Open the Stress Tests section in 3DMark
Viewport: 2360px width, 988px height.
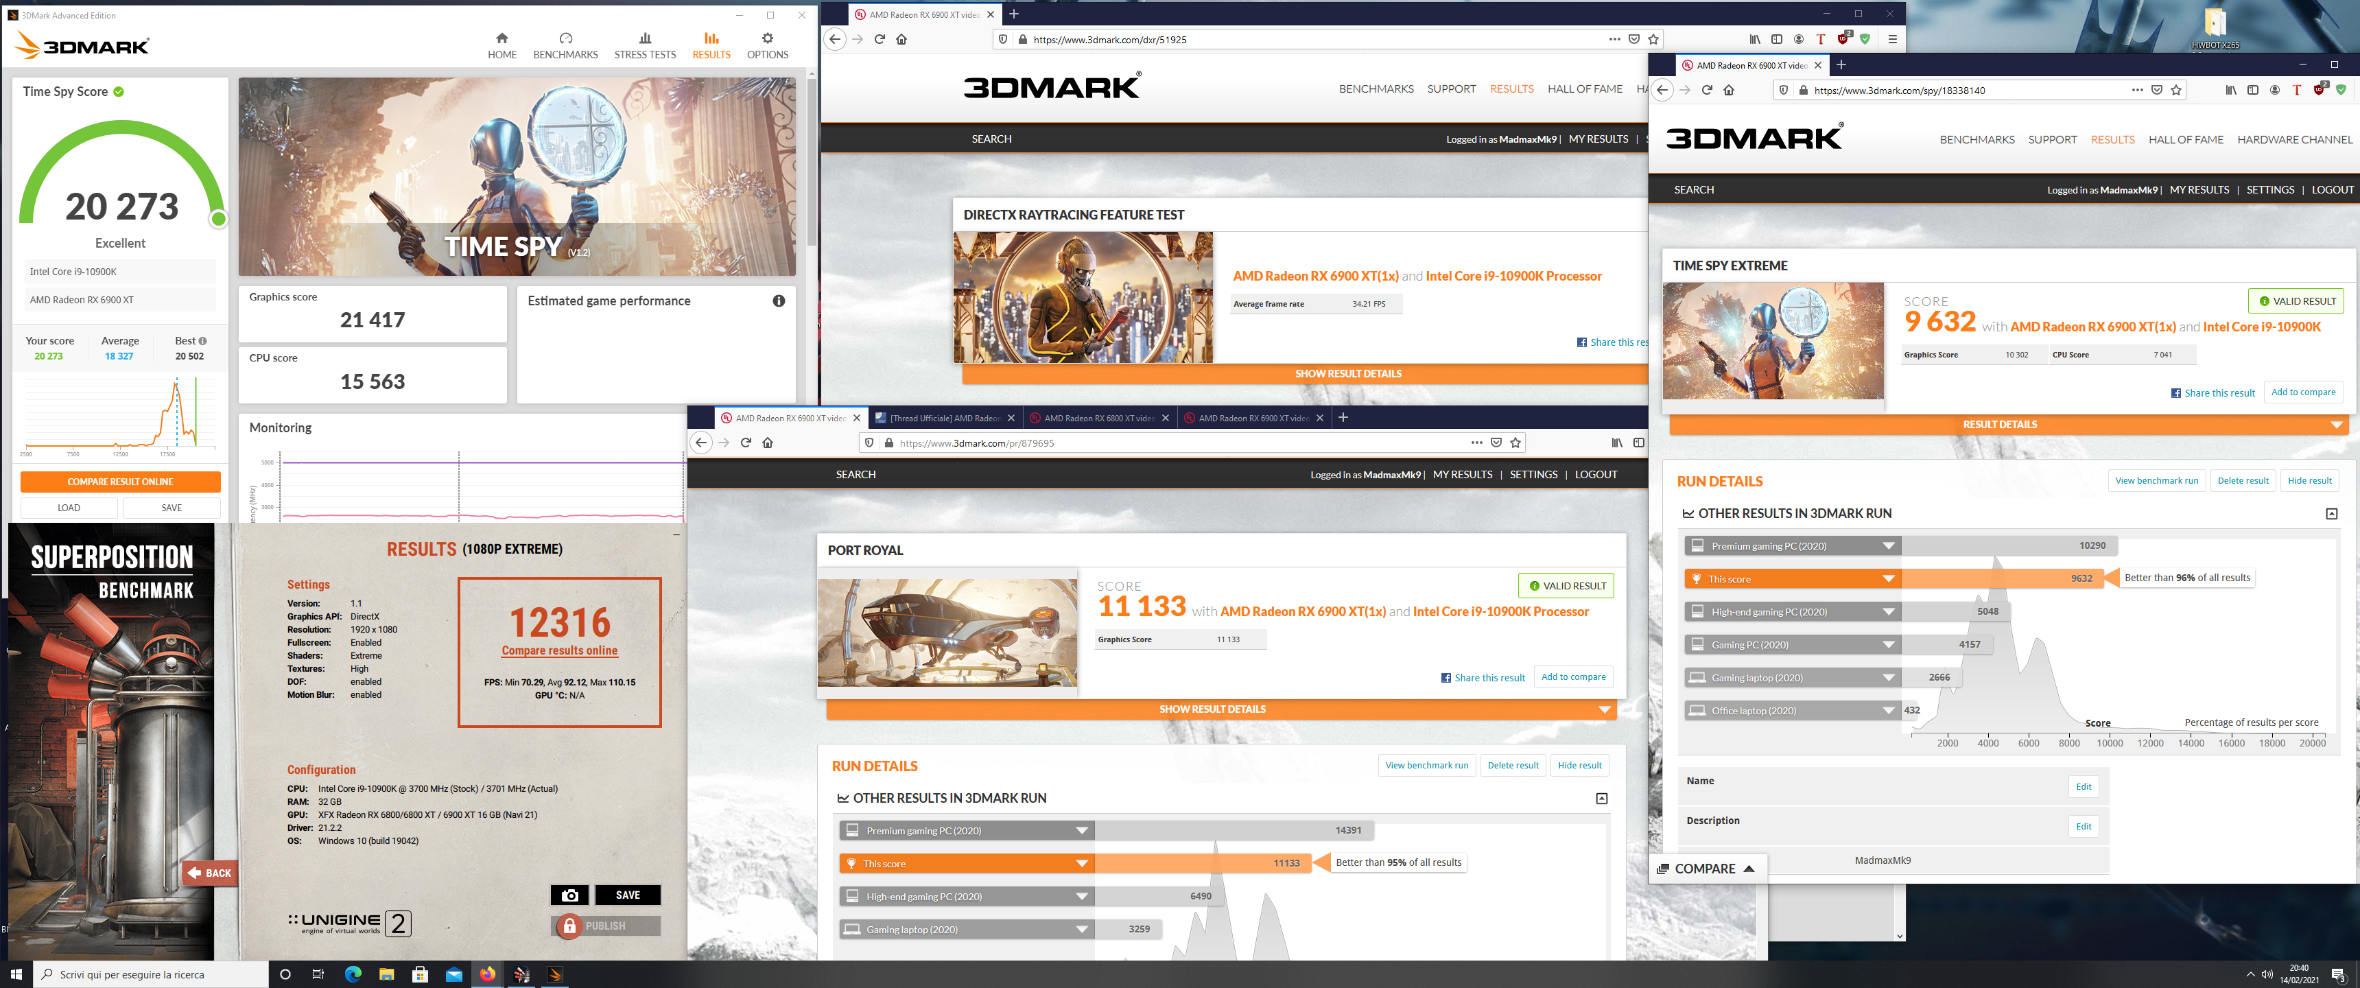644,45
